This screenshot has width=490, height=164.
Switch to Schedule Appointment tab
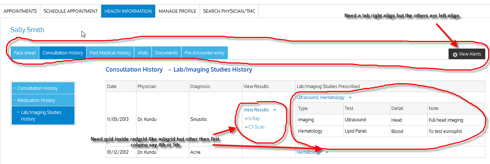tap(70, 11)
